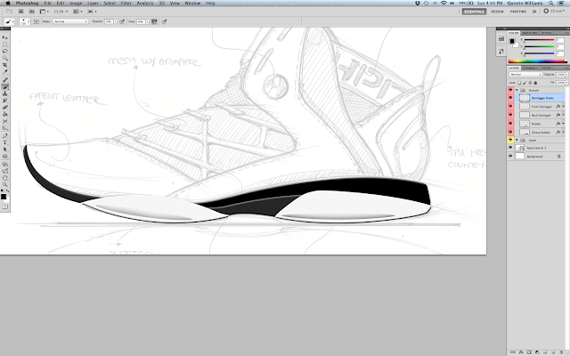570x356 pixels.
Task: Open the layer blend mode dropdown
Action: point(525,75)
